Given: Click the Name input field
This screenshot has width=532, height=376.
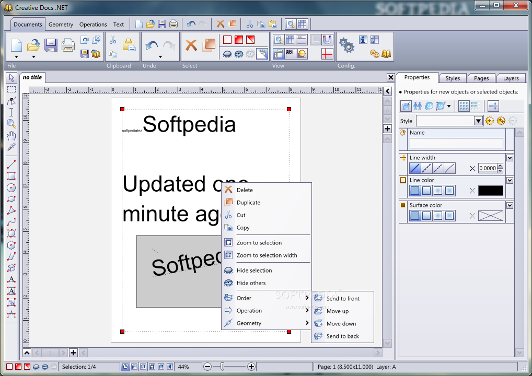Looking at the screenshot, I should pyautogui.click(x=456, y=143).
